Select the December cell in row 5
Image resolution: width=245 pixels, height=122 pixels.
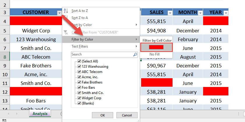(x=188, y=31)
